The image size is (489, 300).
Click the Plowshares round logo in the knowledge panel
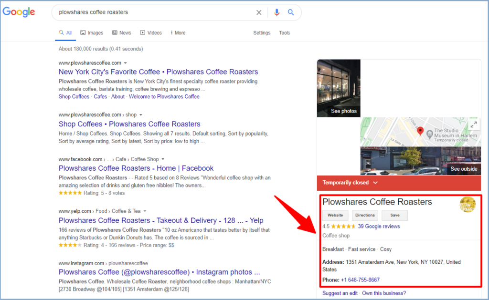pyautogui.click(x=468, y=204)
